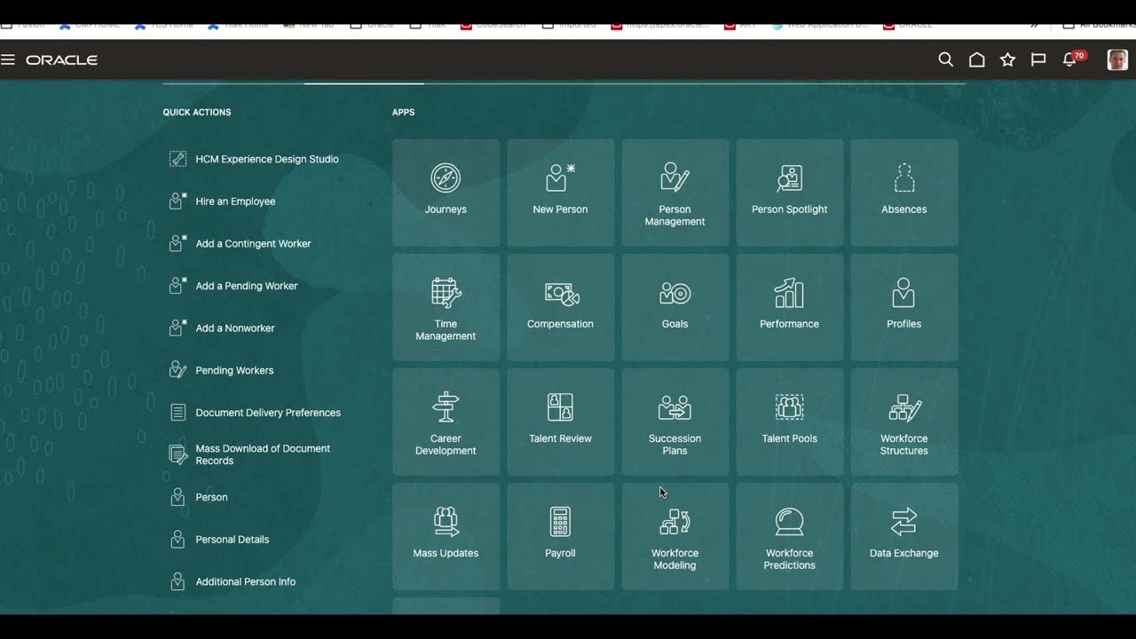The height and width of the screenshot is (639, 1136).
Task: Open the Watchlist flag icon
Action: 1038,59
